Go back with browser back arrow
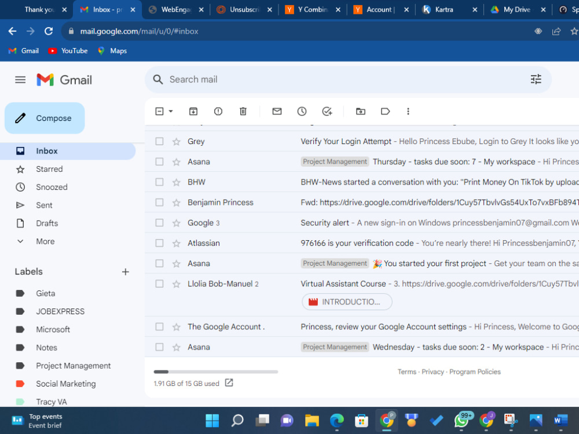This screenshot has height=434, width=579. [x=13, y=31]
